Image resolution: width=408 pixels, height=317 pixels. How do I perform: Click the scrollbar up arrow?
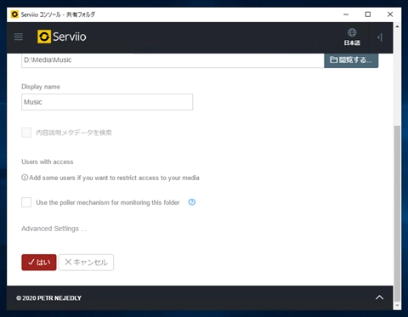(x=397, y=26)
